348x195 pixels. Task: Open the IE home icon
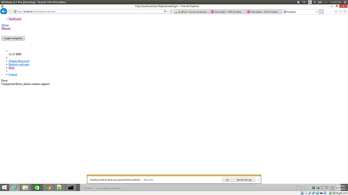pos(336,11)
